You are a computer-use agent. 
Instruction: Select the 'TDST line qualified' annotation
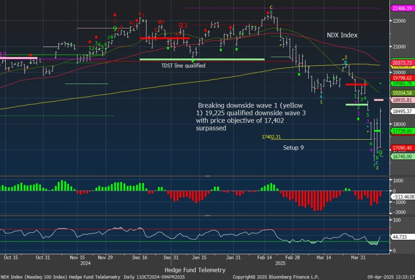coord(183,65)
